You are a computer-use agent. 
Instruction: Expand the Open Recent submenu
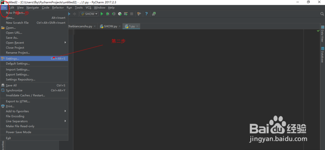34,42
